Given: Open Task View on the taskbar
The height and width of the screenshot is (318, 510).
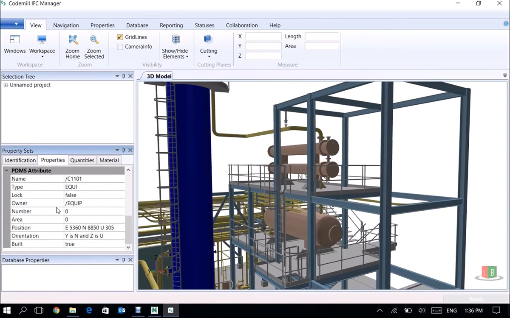Looking at the screenshot, I should [39, 310].
